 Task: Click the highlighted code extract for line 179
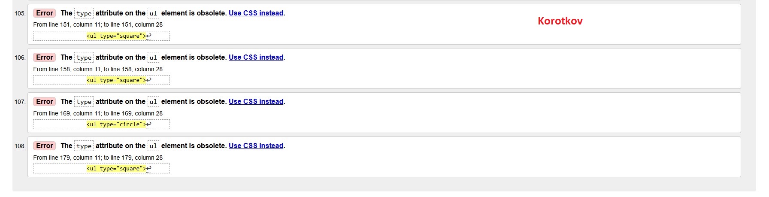tap(116, 169)
